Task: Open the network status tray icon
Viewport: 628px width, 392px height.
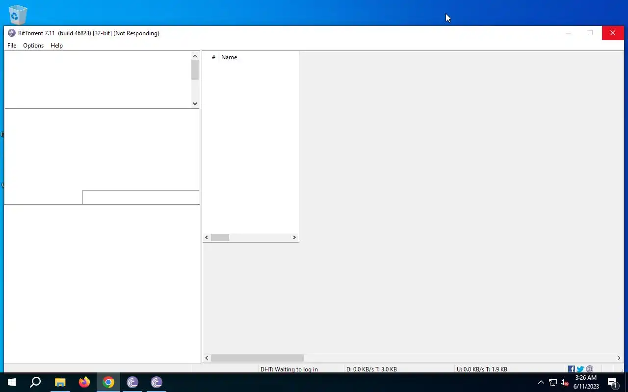Action: tap(553, 382)
